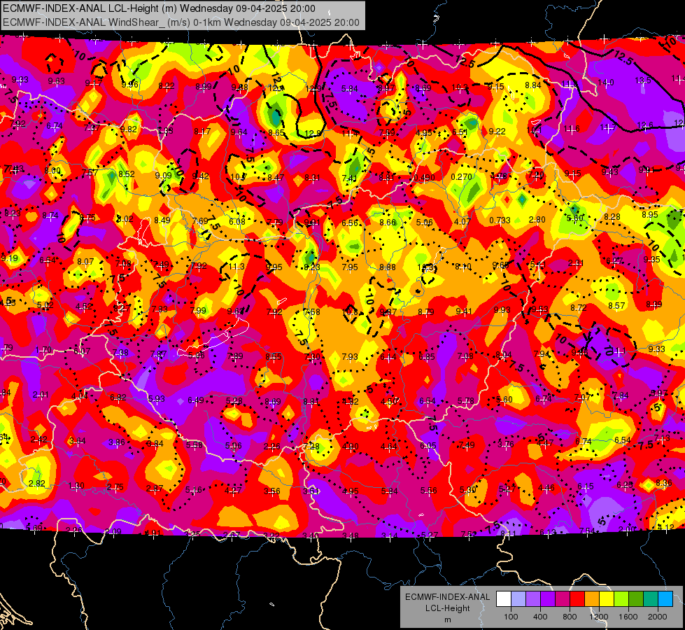
Task: Click the grid value '8.07'
Action: click(x=85, y=261)
